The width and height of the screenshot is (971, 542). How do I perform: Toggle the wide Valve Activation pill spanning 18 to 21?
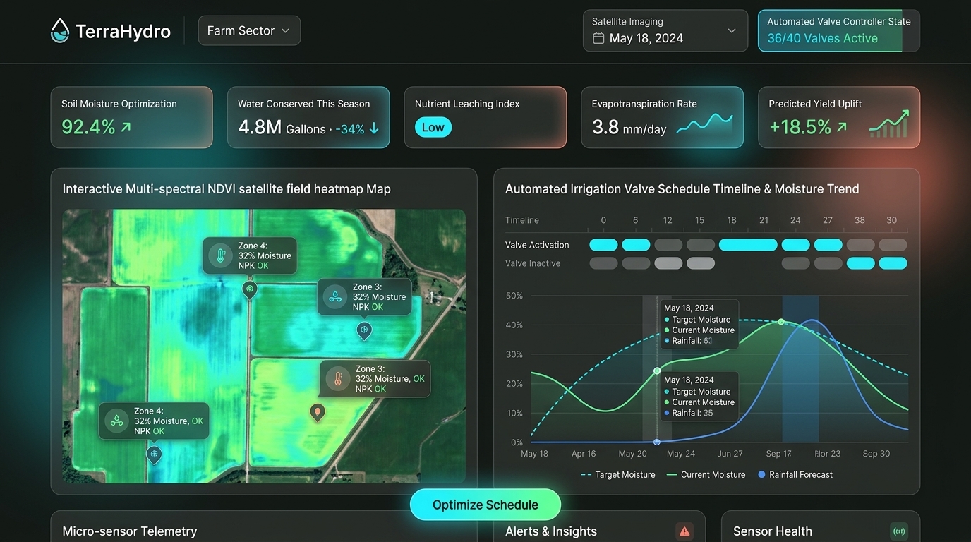tap(748, 245)
